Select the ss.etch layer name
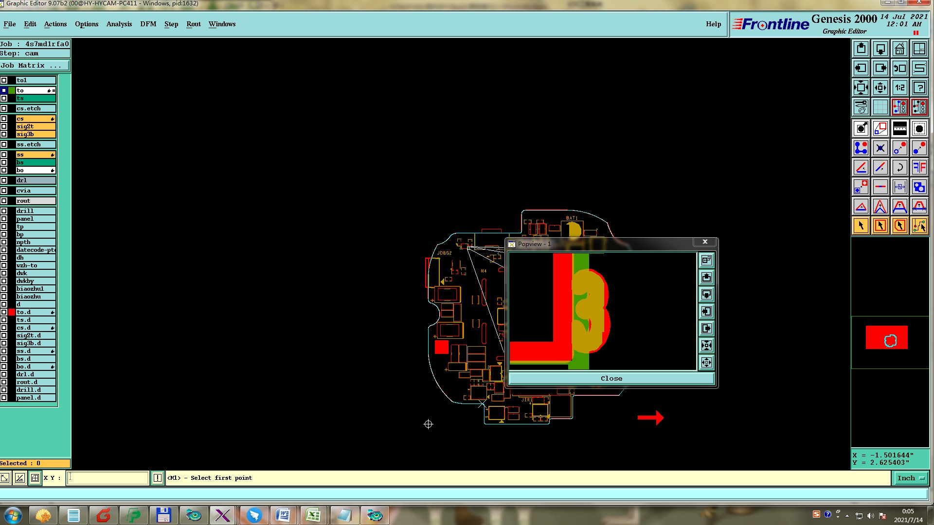 point(36,144)
